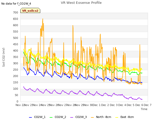The height and width of the screenshot is (122, 163).
Task: Toggle East -8cm legend entry
Action: (125, 117)
